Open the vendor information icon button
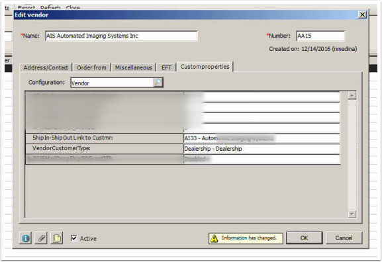Viewport: 382px width, 262px height. 25,238
